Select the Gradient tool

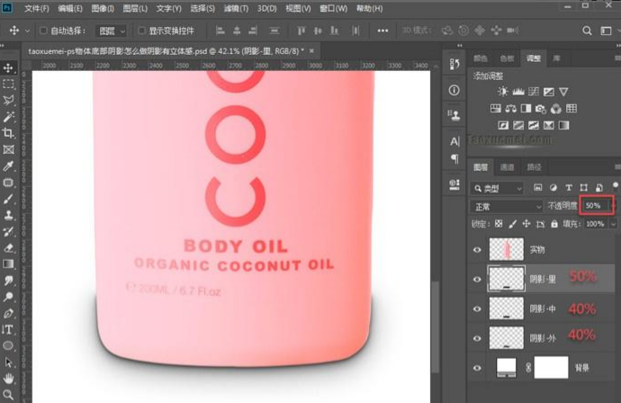tap(8, 264)
